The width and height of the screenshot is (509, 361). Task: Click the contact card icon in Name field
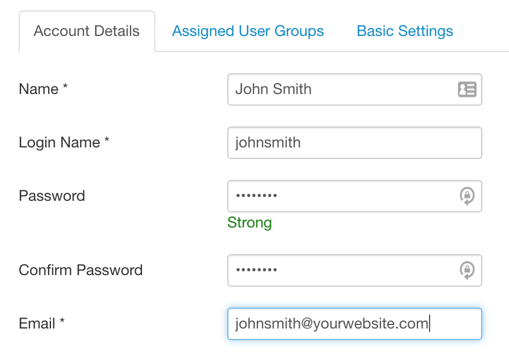467,89
